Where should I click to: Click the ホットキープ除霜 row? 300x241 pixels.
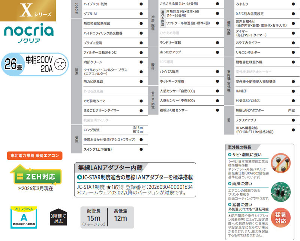pos(192,81)
